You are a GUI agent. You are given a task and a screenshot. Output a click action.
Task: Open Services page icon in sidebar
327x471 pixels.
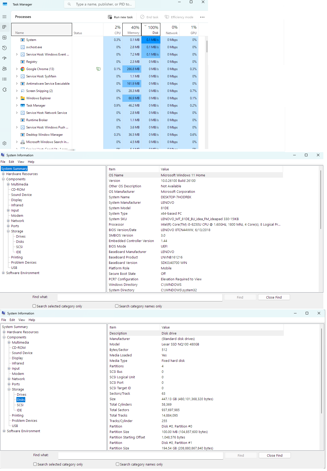coord(4,90)
